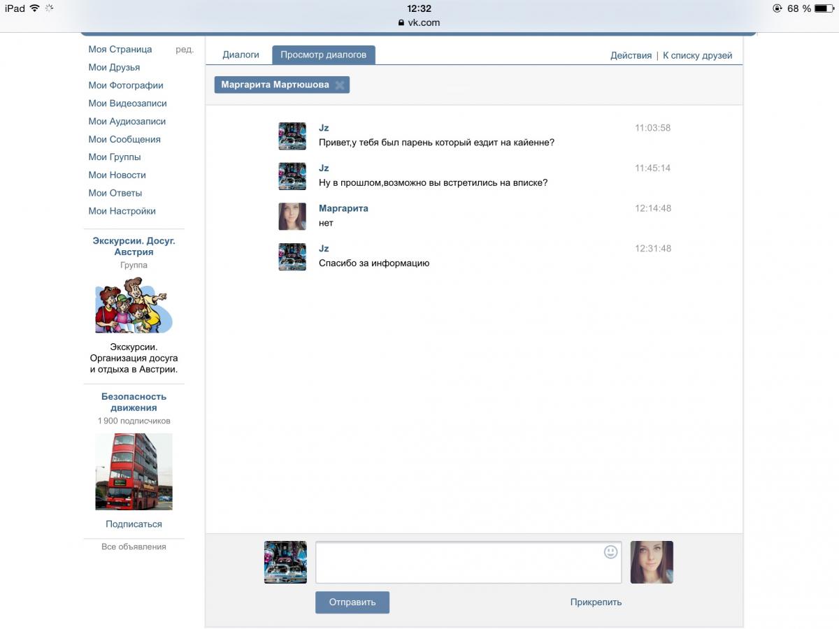The image size is (839, 629).
Task: Tap the rotation lock status icon
Action: (x=777, y=8)
